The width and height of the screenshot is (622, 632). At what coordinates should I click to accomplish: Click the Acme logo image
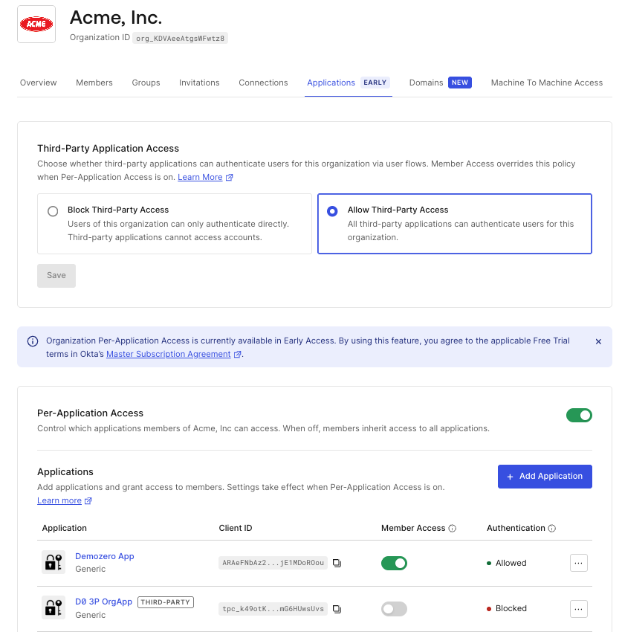(36, 25)
